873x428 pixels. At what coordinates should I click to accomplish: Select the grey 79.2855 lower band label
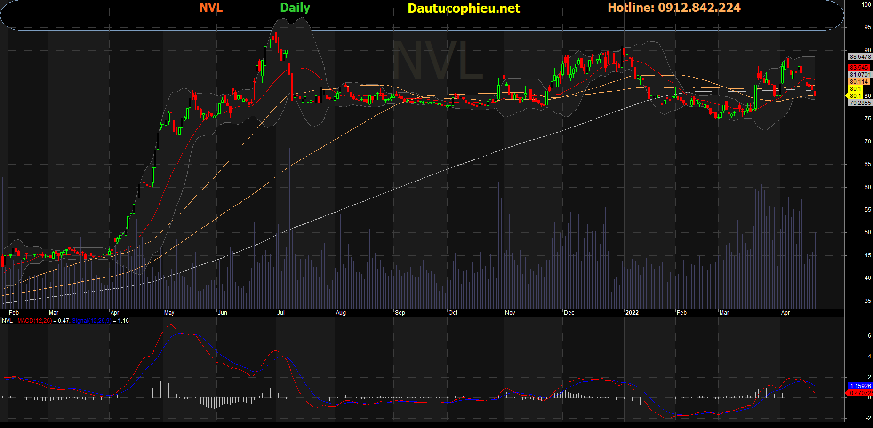(860, 103)
